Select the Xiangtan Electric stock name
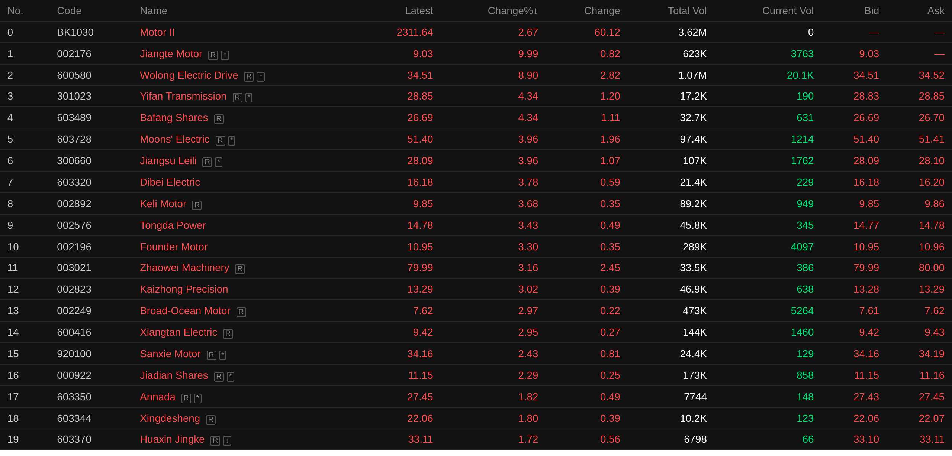 tap(178, 332)
